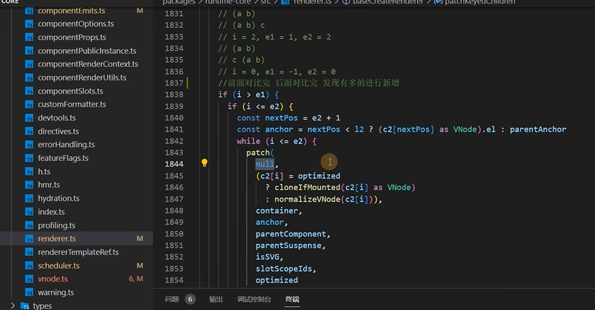Open componentSlots.ts file

pos(70,91)
